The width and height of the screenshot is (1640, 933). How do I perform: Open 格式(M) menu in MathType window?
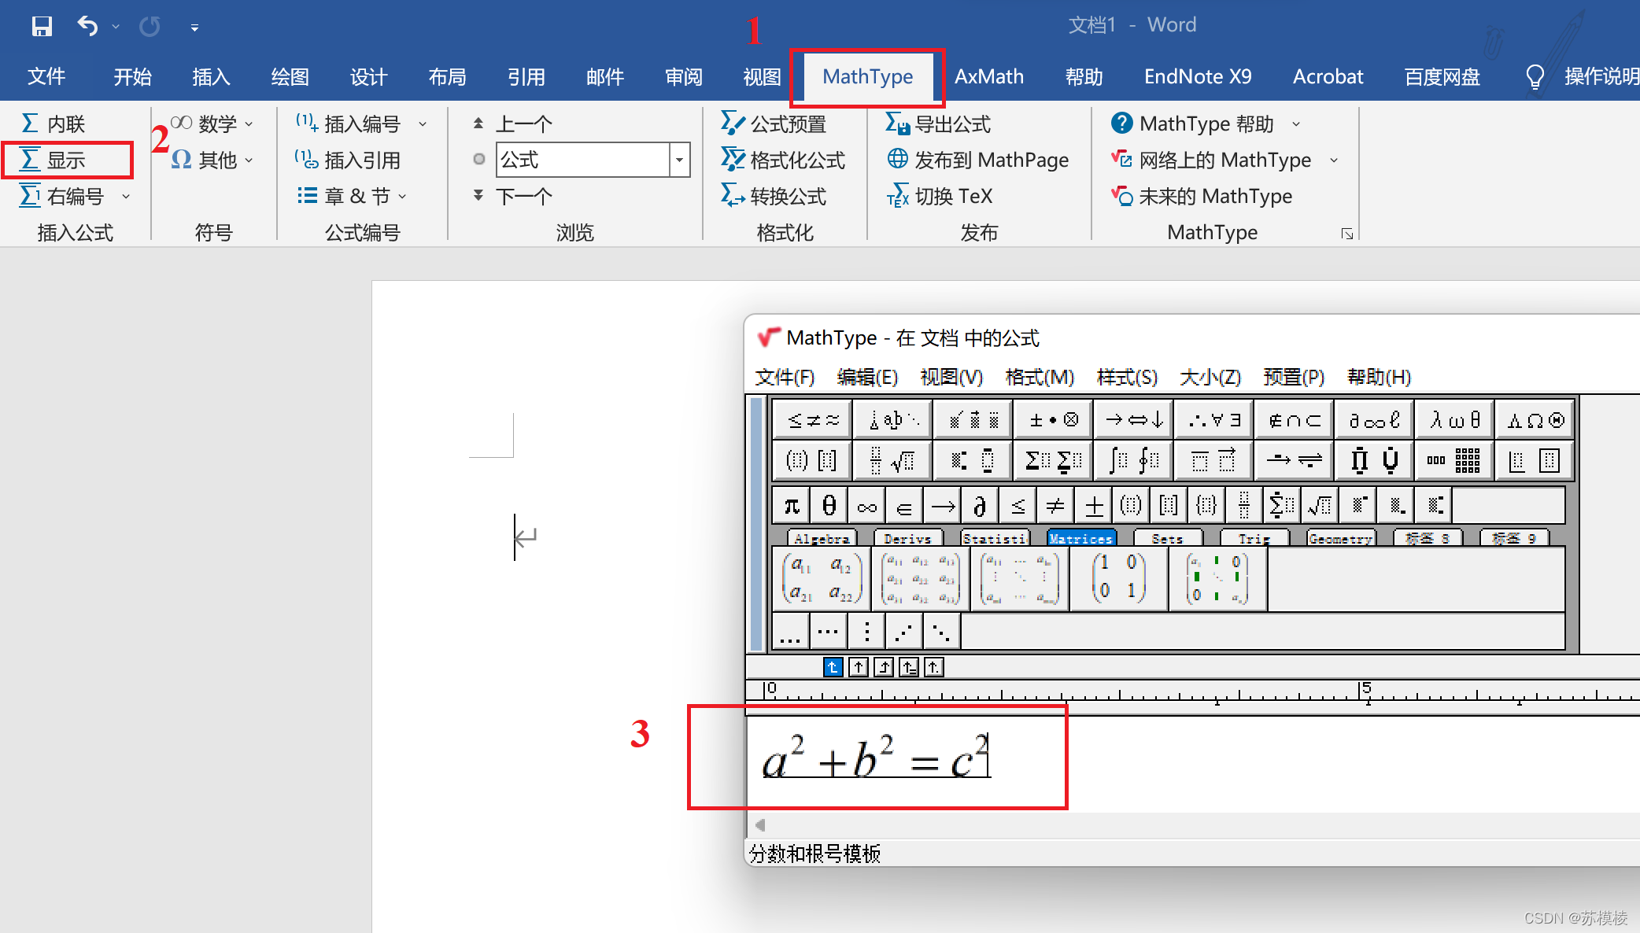1039,377
